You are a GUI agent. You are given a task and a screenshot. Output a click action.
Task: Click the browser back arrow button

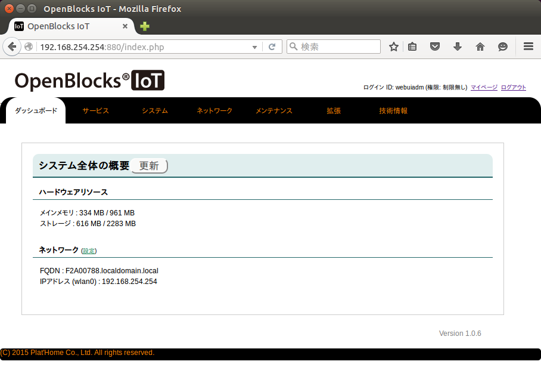click(12, 47)
